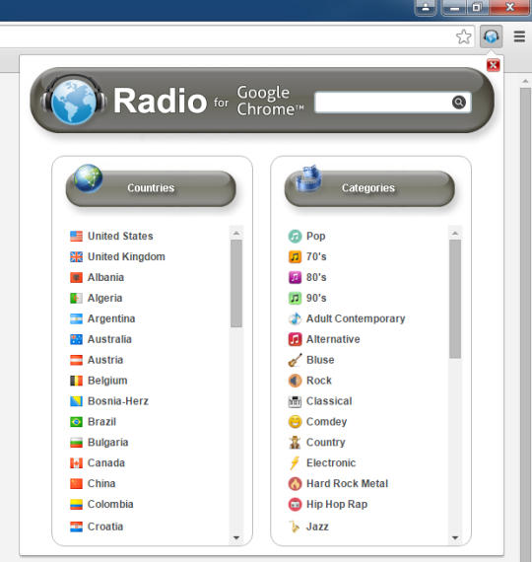
Task: Click the Electronic lightning bolt icon
Action: 295,463
